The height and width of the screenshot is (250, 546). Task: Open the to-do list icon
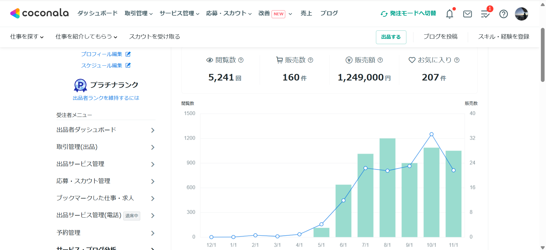pos(485,14)
